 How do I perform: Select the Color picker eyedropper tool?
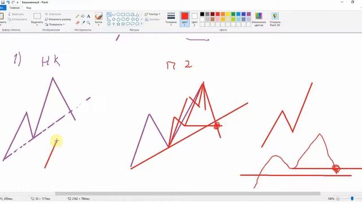pyautogui.click(x=83, y=23)
